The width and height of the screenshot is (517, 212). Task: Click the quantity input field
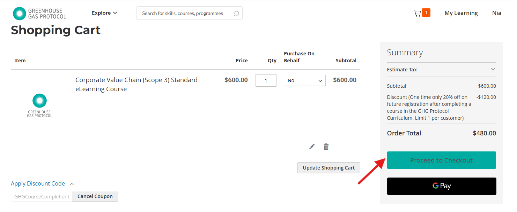(x=266, y=80)
